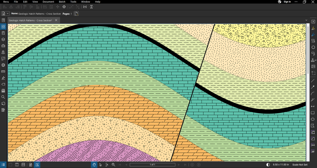Image resolution: width=317 pixels, height=168 pixels.
Task: Click the page number field 1 of 1
Action: pos(152,165)
